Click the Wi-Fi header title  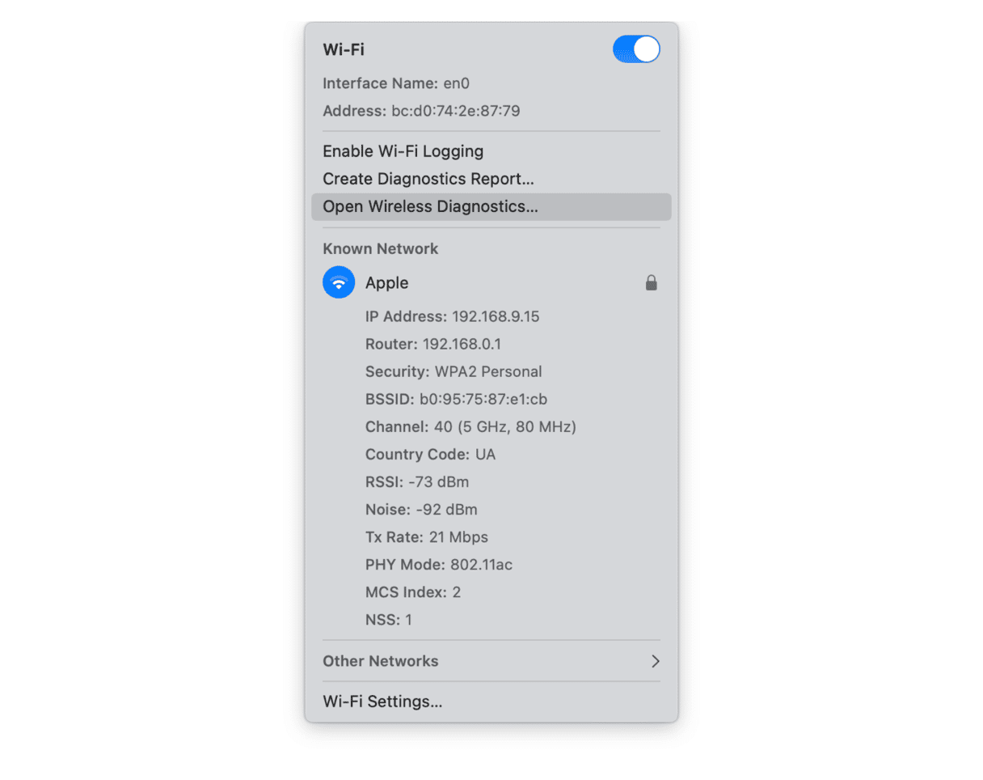pos(344,49)
